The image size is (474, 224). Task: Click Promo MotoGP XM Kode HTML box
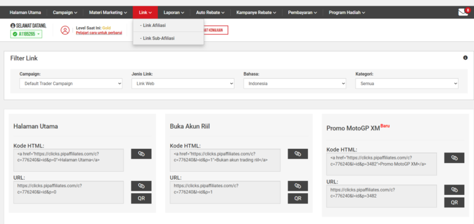click(x=381, y=164)
